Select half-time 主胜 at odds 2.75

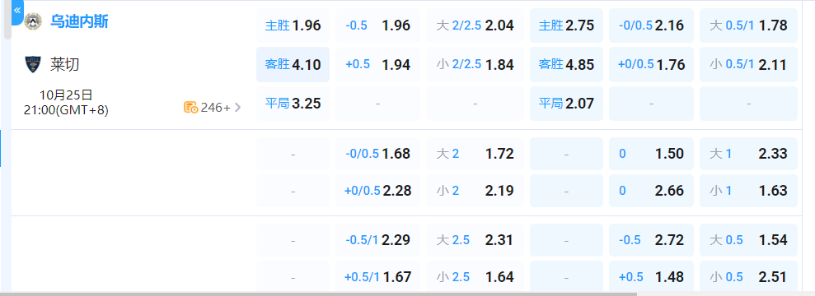coord(566,25)
